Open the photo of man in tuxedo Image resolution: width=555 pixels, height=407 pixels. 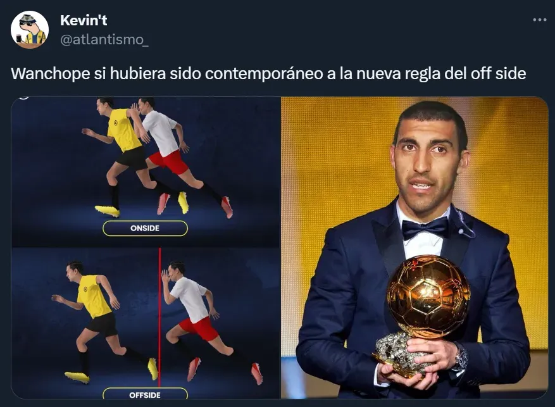(415, 247)
